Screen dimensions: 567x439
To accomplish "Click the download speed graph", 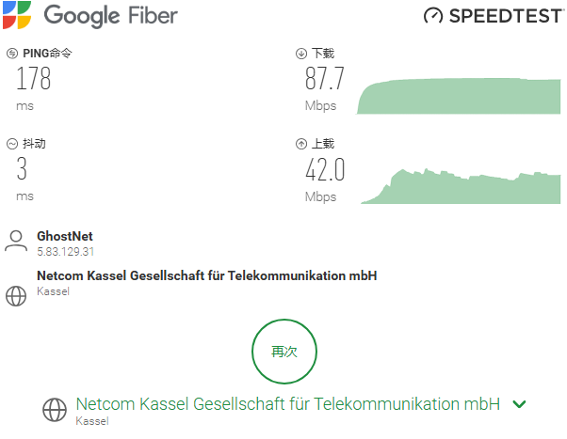I will pos(459,96).
